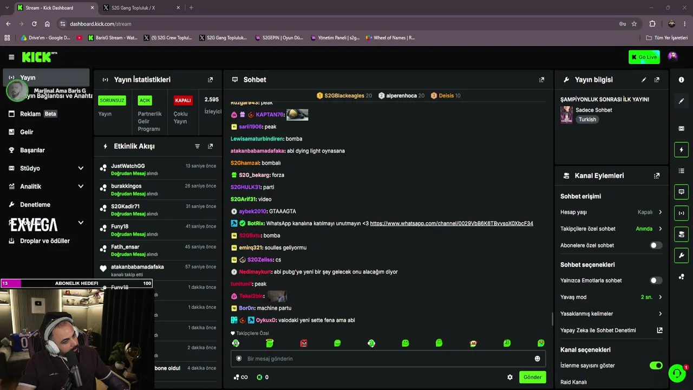The width and height of the screenshot is (693, 390).
Task: Click the browser address bar
Action: pos(341,24)
